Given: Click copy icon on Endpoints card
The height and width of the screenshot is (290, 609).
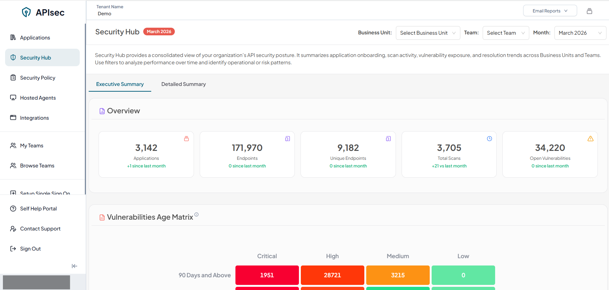Looking at the screenshot, I should click(x=287, y=139).
